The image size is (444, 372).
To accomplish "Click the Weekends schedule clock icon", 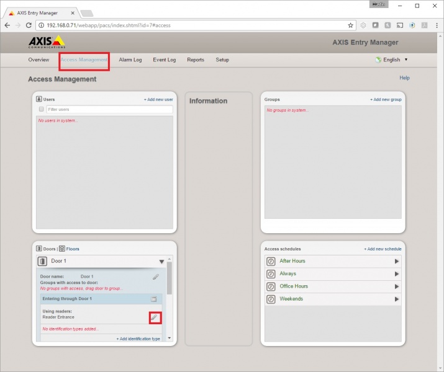I will pos(271,299).
